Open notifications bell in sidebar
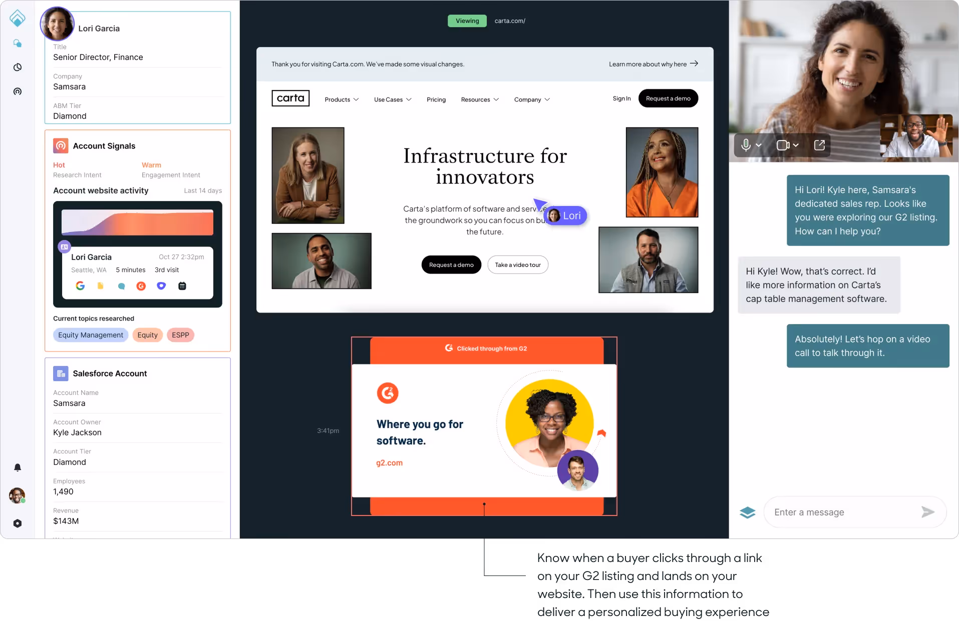959x621 pixels. coord(18,467)
